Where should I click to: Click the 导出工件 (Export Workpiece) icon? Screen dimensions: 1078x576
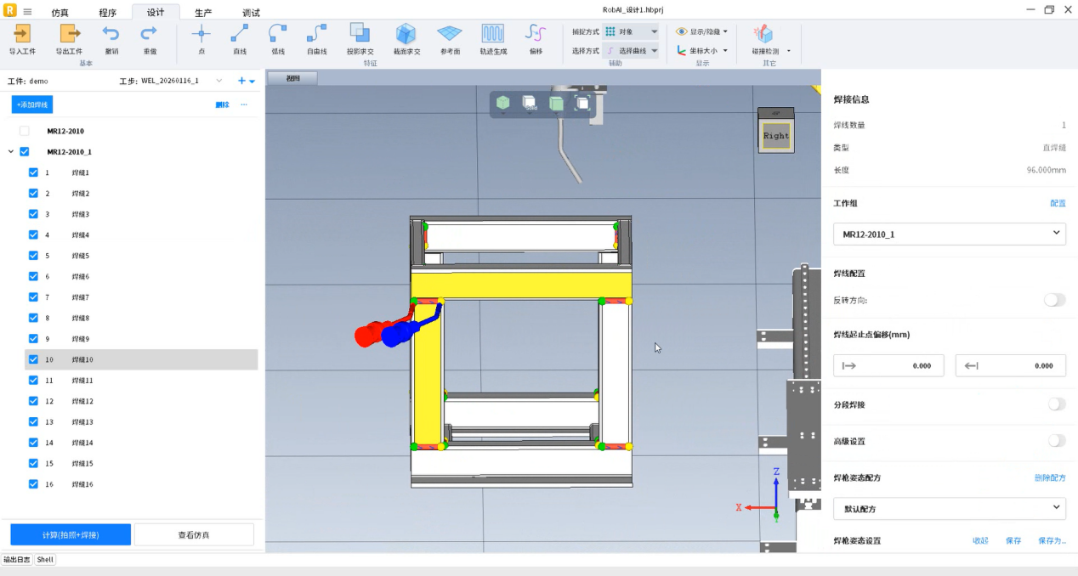click(69, 34)
